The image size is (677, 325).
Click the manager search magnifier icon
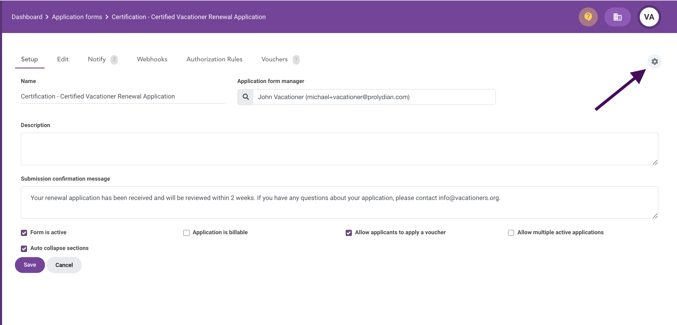(246, 97)
